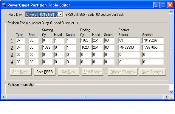Select partition row label 4
175x114 pixels.
pos(12,62)
